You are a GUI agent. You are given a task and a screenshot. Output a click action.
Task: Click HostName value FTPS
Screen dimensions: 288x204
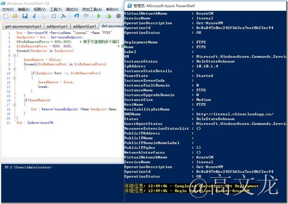(201, 105)
